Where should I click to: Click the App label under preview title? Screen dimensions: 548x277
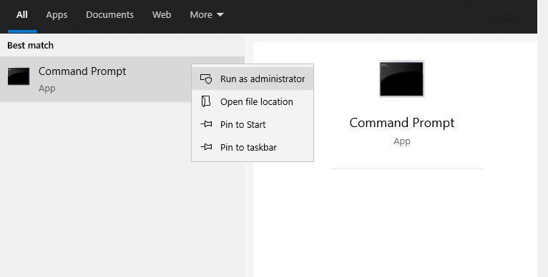coord(401,141)
